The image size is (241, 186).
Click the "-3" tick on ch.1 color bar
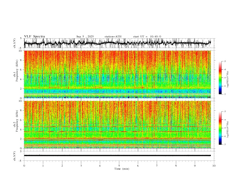click(224, 61)
